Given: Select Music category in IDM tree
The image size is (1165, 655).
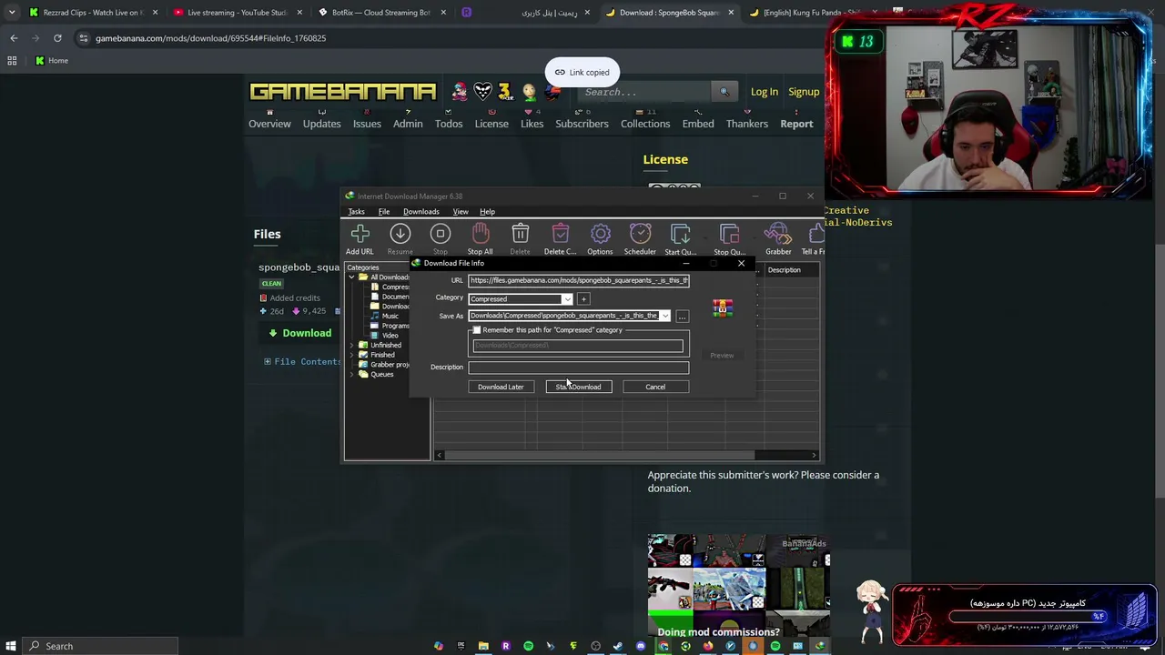Looking at the screenshot, I should pos(390,316).
